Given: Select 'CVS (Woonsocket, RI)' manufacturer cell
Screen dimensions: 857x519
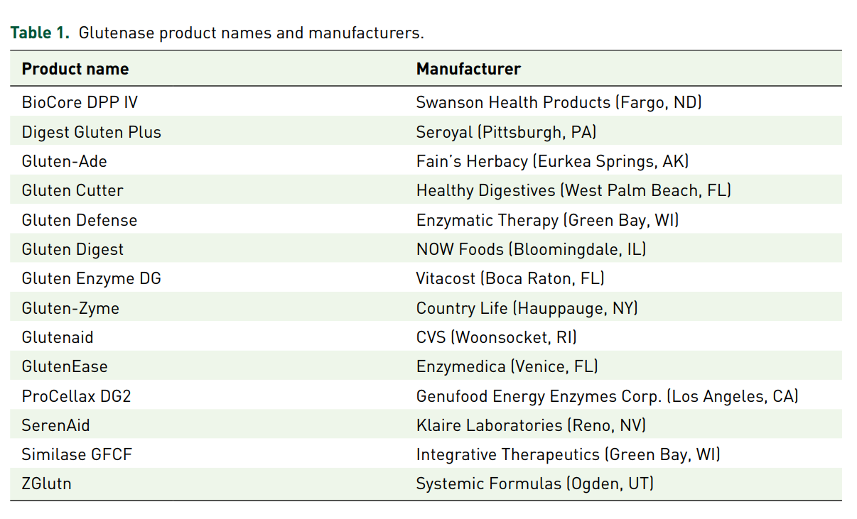Looking at the screenshot, I should tap(496, 337).
